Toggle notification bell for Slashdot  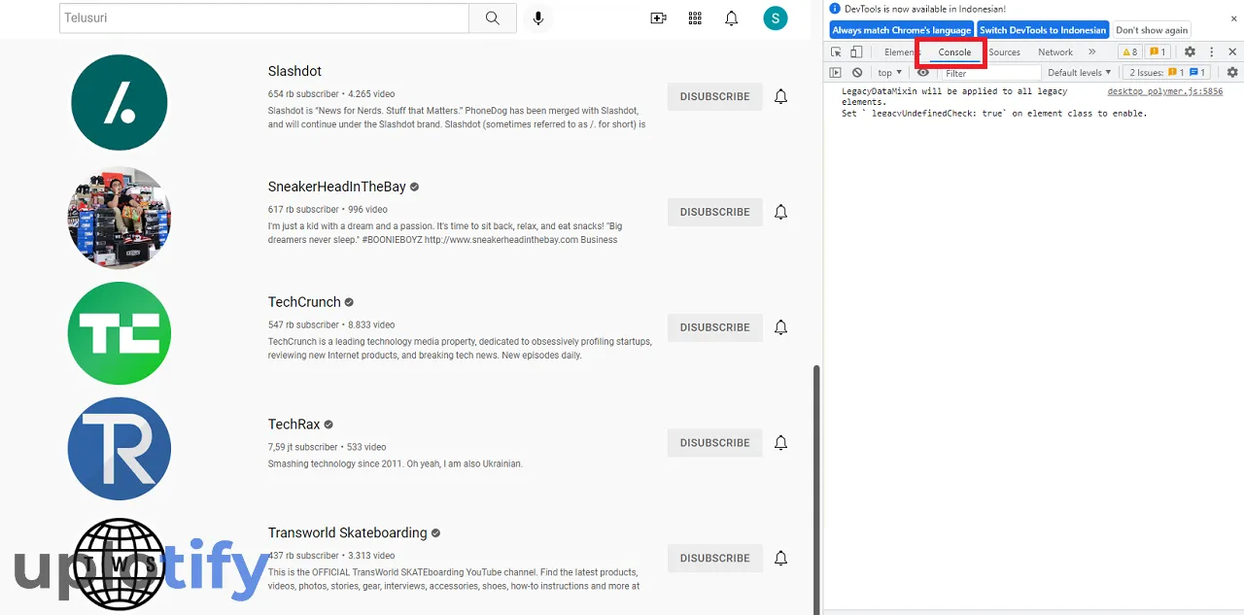click(780, 96)
